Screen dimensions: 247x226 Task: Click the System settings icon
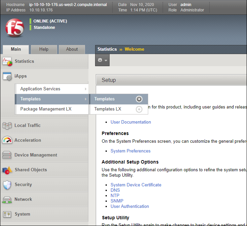click(x=7, y=214)
